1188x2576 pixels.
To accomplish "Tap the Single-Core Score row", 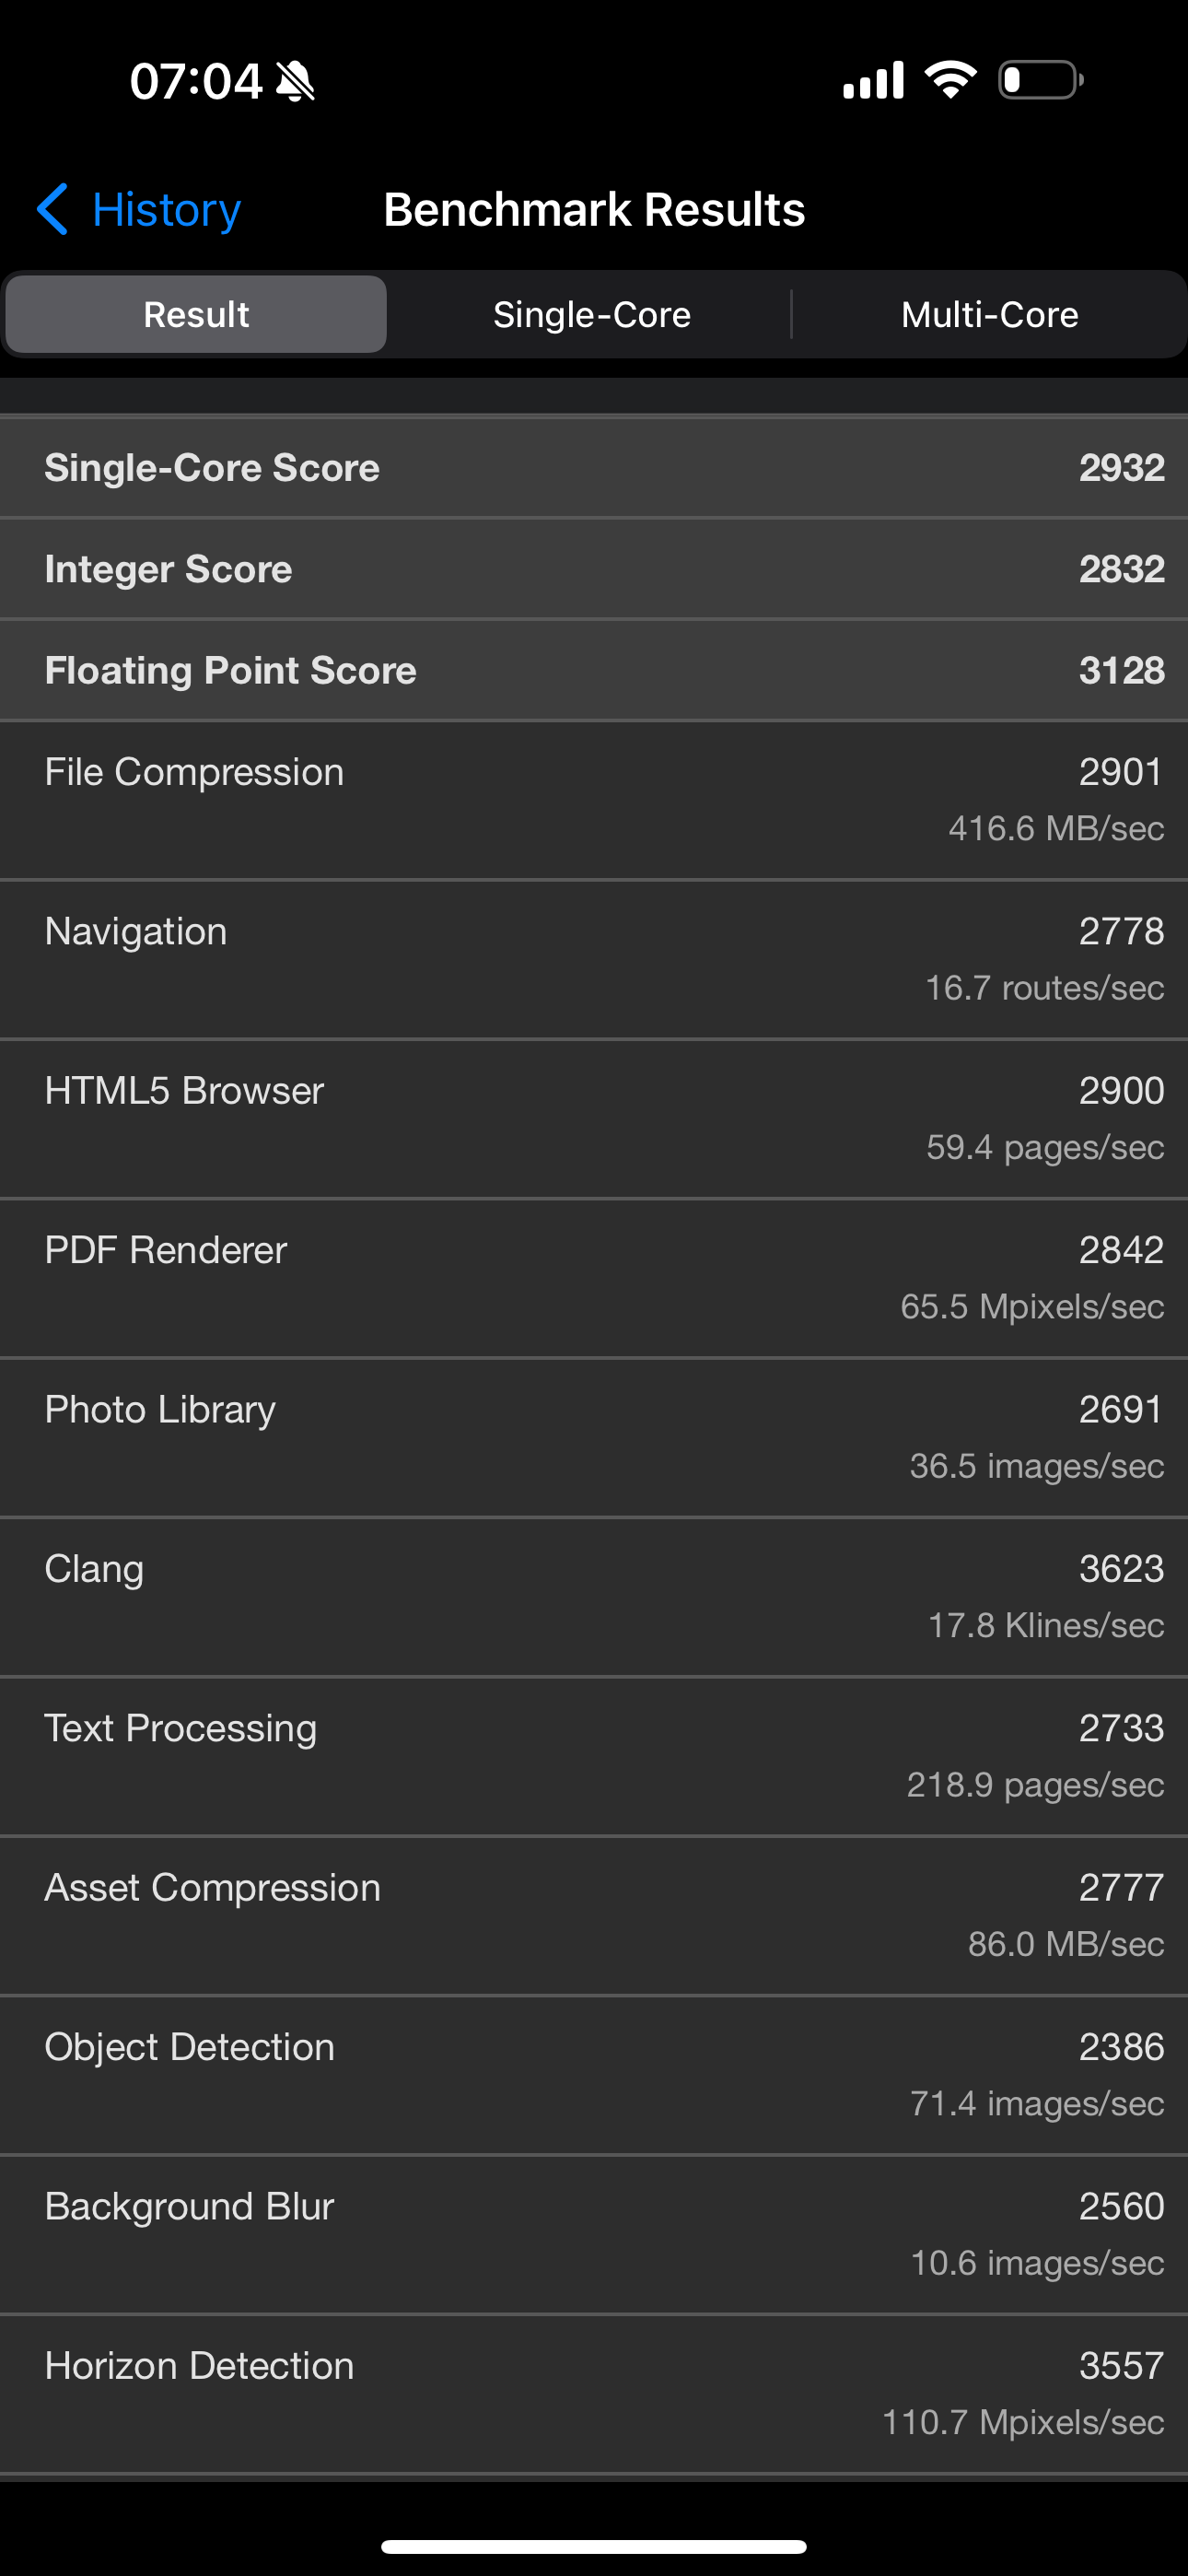I will [x=594, y=468].
